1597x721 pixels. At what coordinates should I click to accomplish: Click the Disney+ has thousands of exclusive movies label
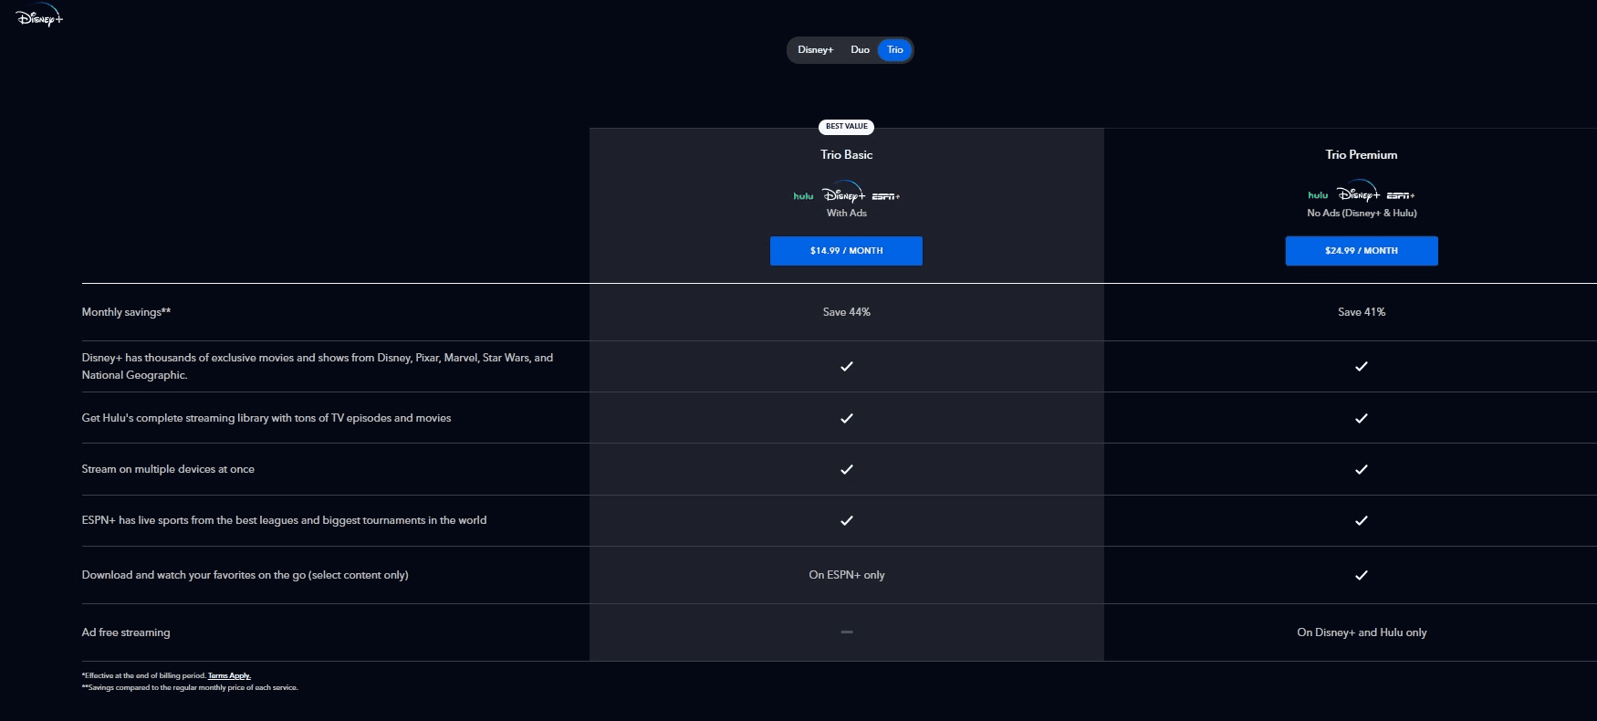point(318,366)
